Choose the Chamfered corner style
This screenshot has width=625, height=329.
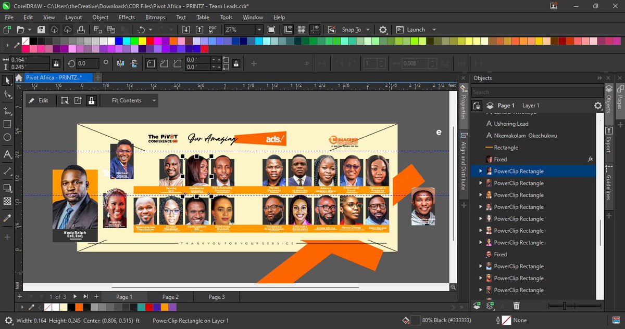point(177,63)
